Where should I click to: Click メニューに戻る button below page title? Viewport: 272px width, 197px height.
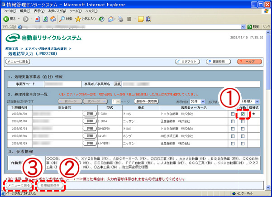pyautogui.click(x=18, y=62)
